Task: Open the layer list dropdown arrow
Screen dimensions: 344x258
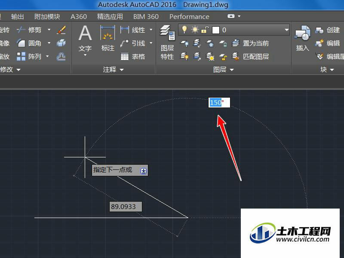Action: 286,30
